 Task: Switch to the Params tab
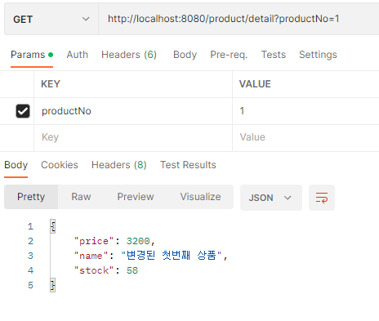point(32,55)
